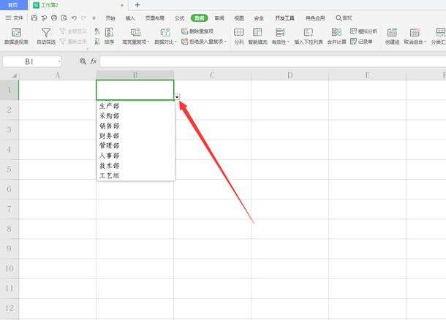Click the print preview icon
The width and height of the screenshot is (446, 320).
(64, 18)
